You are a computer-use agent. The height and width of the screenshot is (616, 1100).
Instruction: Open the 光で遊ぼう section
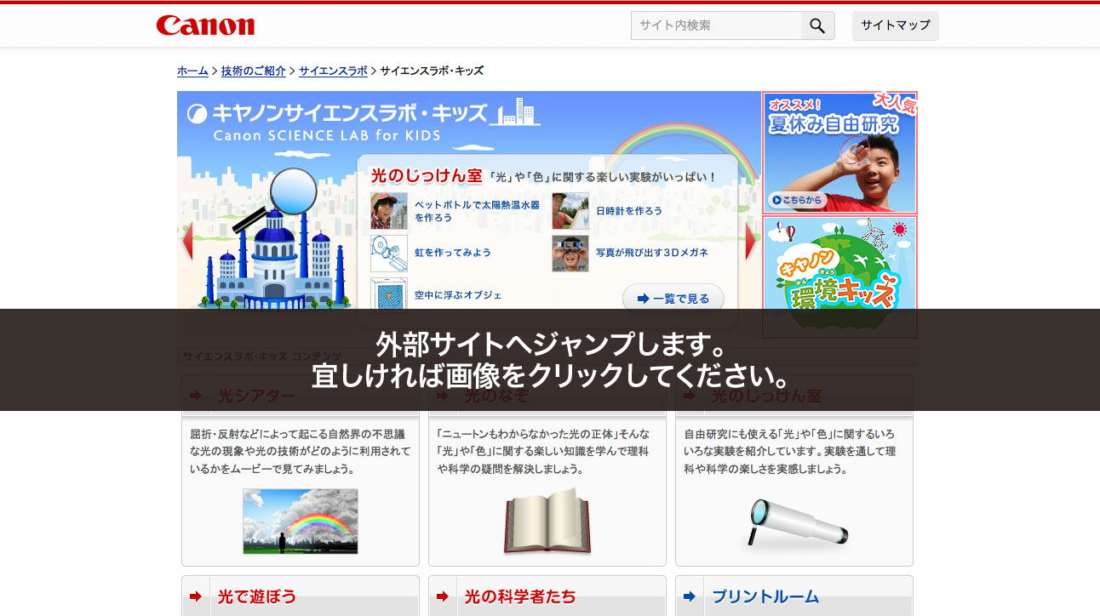[257, 596]
